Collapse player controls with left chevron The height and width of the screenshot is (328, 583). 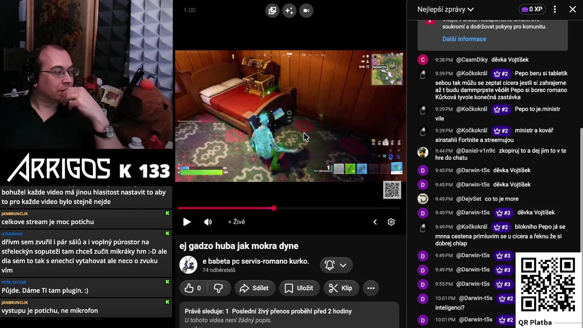click(375, 222)
